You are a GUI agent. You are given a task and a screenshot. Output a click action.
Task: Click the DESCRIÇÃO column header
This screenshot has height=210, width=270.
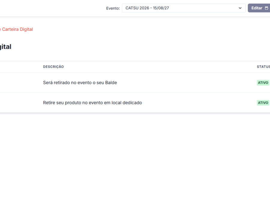[53, 67]
